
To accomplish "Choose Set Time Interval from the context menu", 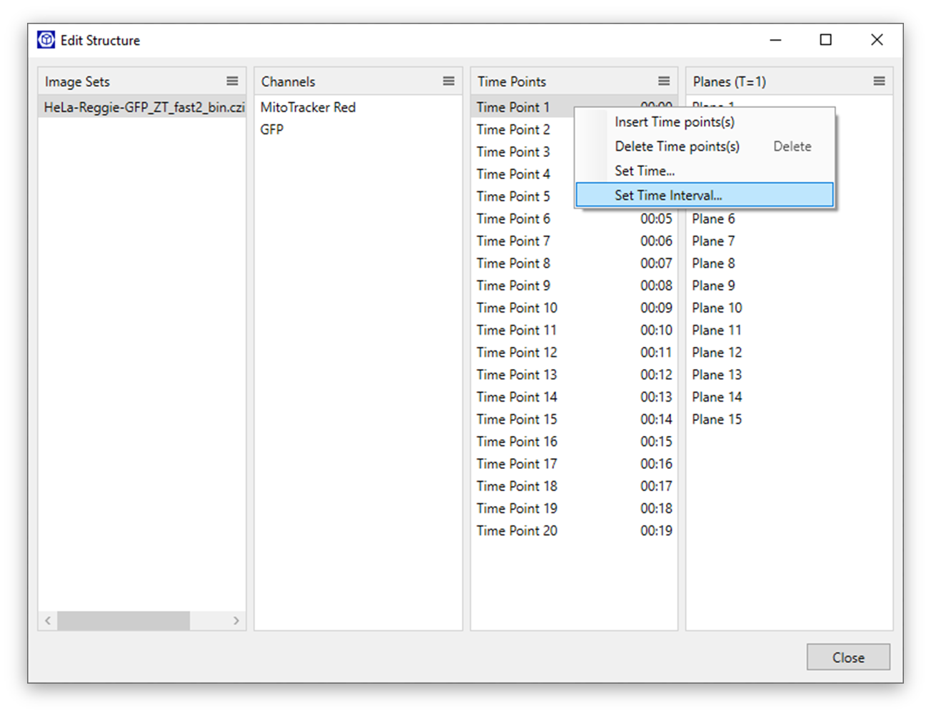I will (668, 195).
